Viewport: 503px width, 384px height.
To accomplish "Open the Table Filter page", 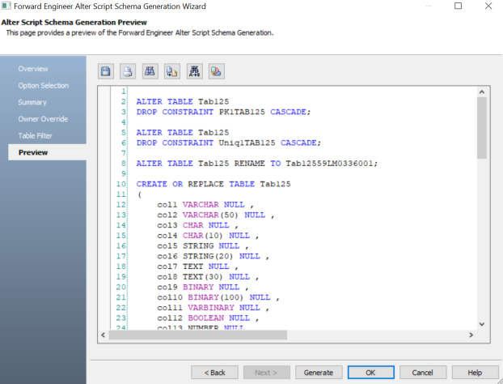I will 35,135.
